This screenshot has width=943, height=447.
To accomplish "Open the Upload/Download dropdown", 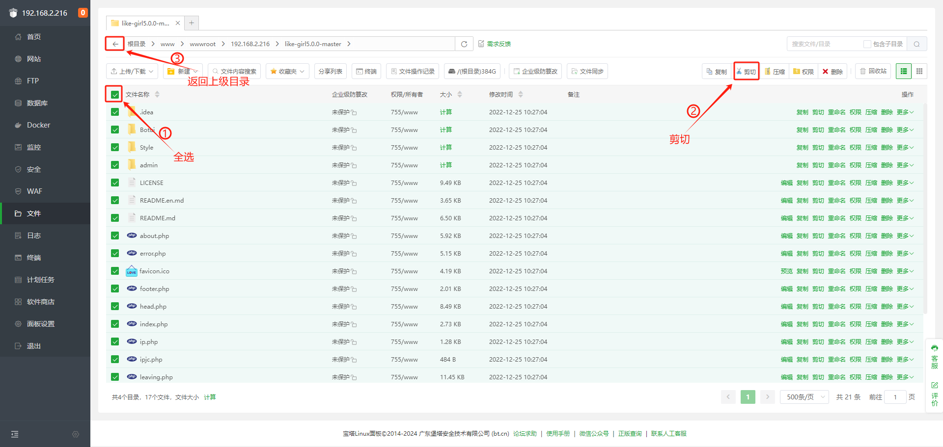I will pyautogui.click(x=132, y=71).
